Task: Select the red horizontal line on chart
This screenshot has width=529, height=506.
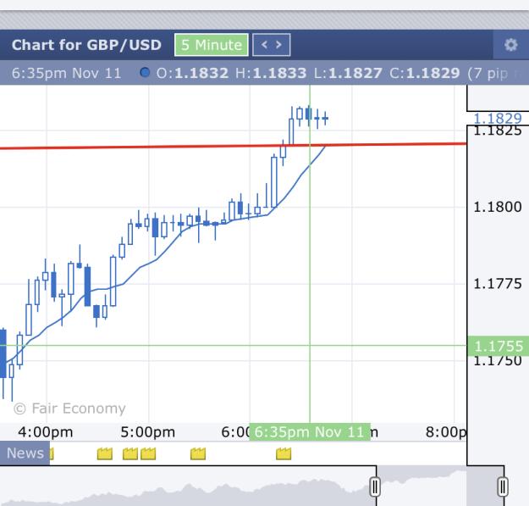Action: 233,146
